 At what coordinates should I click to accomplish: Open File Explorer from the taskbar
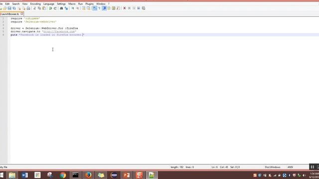tap(12, 175)
